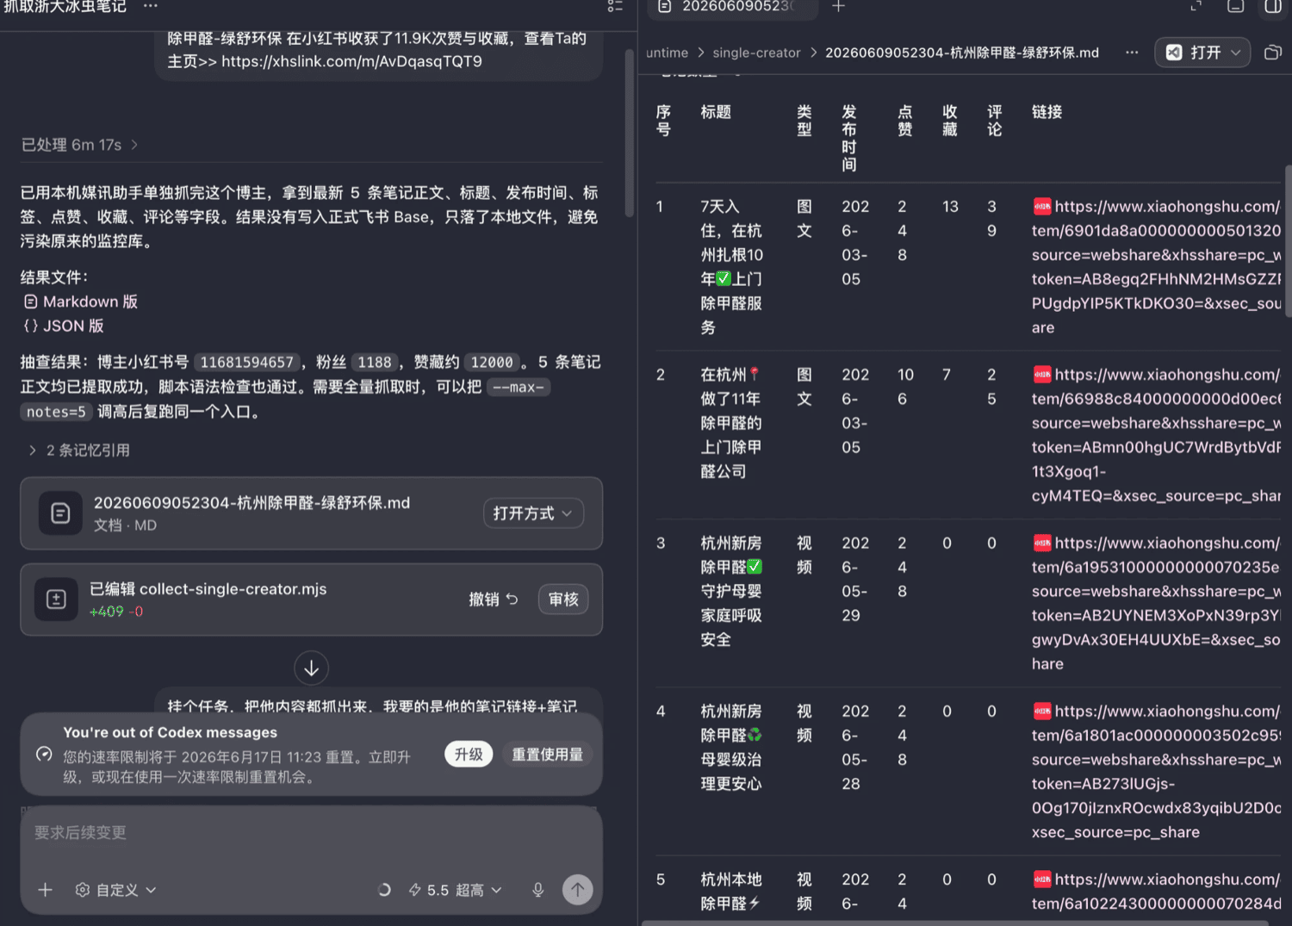Click the chat panel vertical scrollbar

tap(630, 134)
